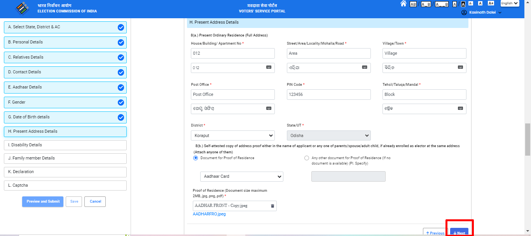Open the Aadhaar Card document type dropdown
Viewport: 531px width, 236px height.
(241, 176)
